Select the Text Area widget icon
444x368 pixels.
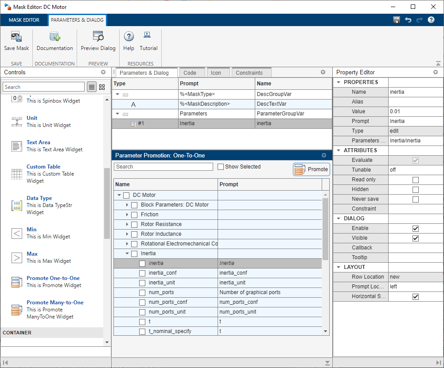17,146
